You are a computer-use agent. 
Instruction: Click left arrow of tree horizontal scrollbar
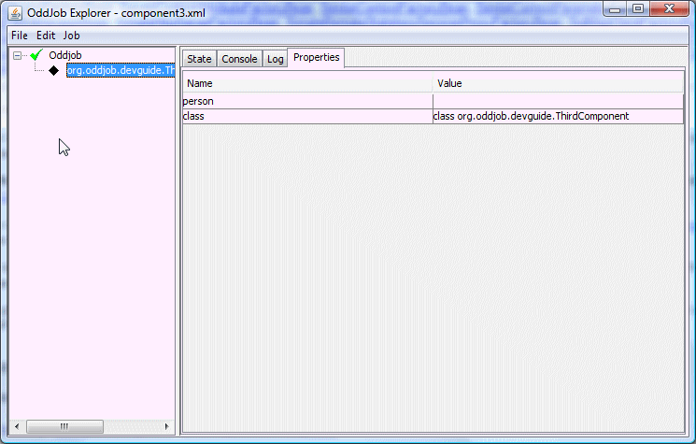[x=18, y=426]
